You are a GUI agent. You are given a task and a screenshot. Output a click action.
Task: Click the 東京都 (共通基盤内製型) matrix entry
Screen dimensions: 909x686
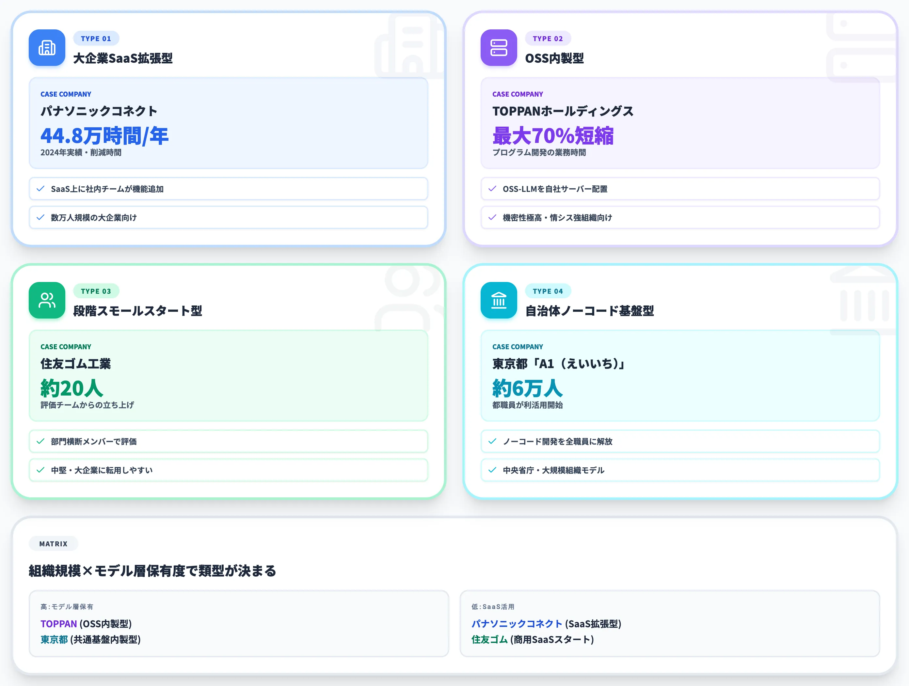[90, 640]
